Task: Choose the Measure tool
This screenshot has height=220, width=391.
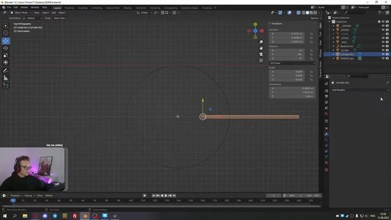Action: (x=5, y=78)
